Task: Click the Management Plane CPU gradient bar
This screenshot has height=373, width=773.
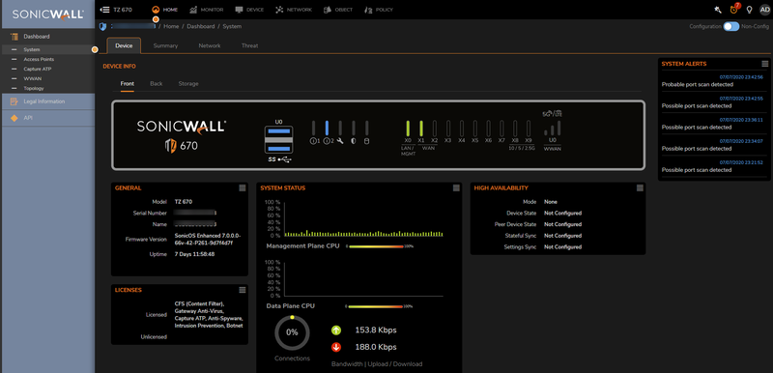Action: 375,246
